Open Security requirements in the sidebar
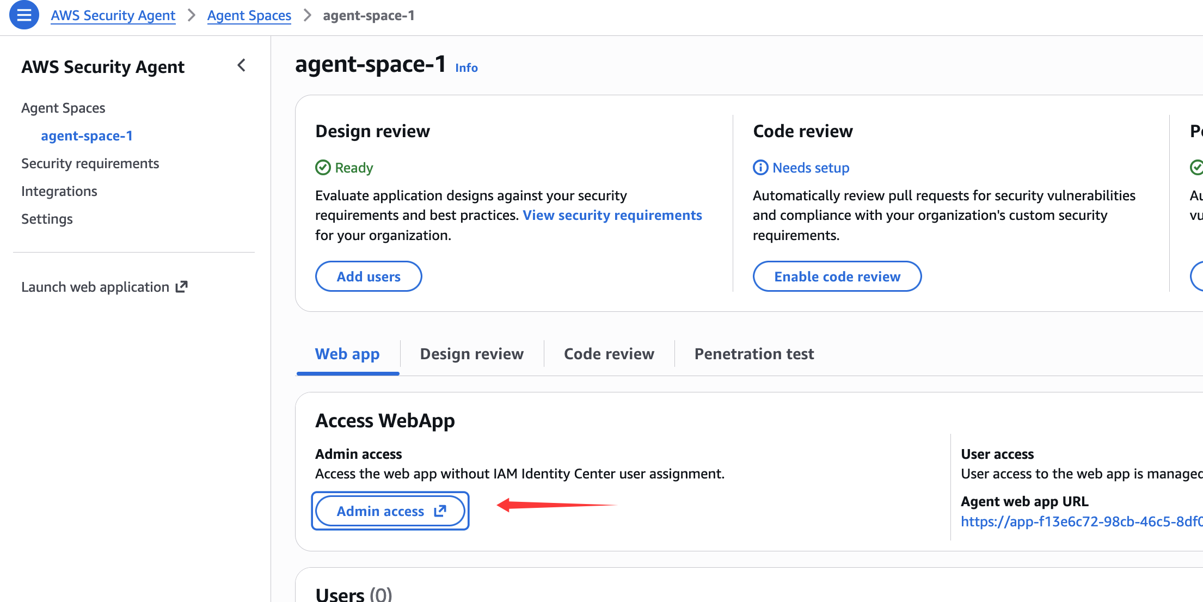The height and width of the screenshot is (602, 1203). (x=90, y=163)
